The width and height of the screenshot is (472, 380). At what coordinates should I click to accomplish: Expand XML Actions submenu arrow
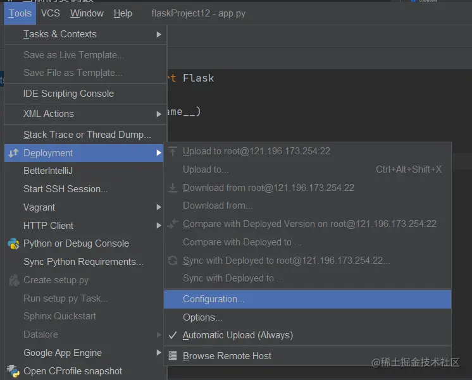(159, 114)
